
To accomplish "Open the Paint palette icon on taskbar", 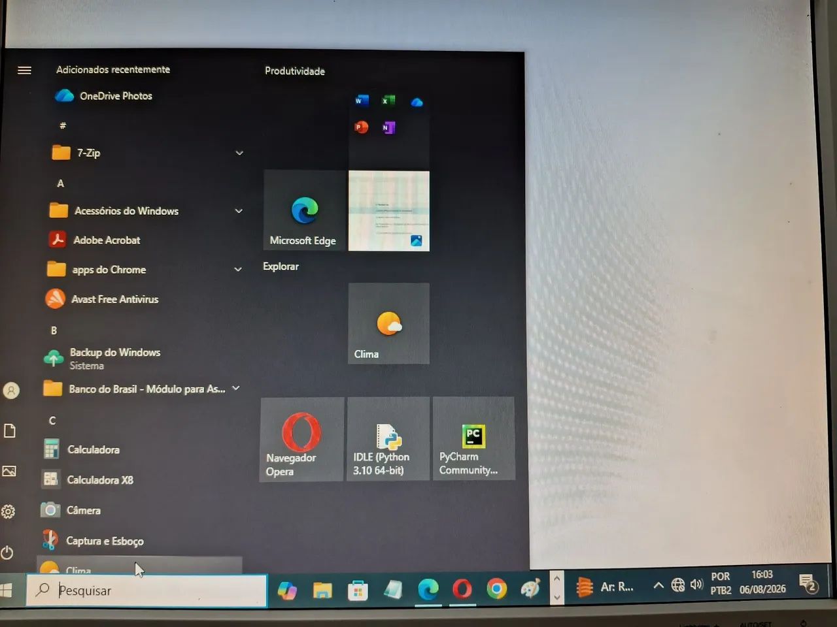I will click(530, 588).
